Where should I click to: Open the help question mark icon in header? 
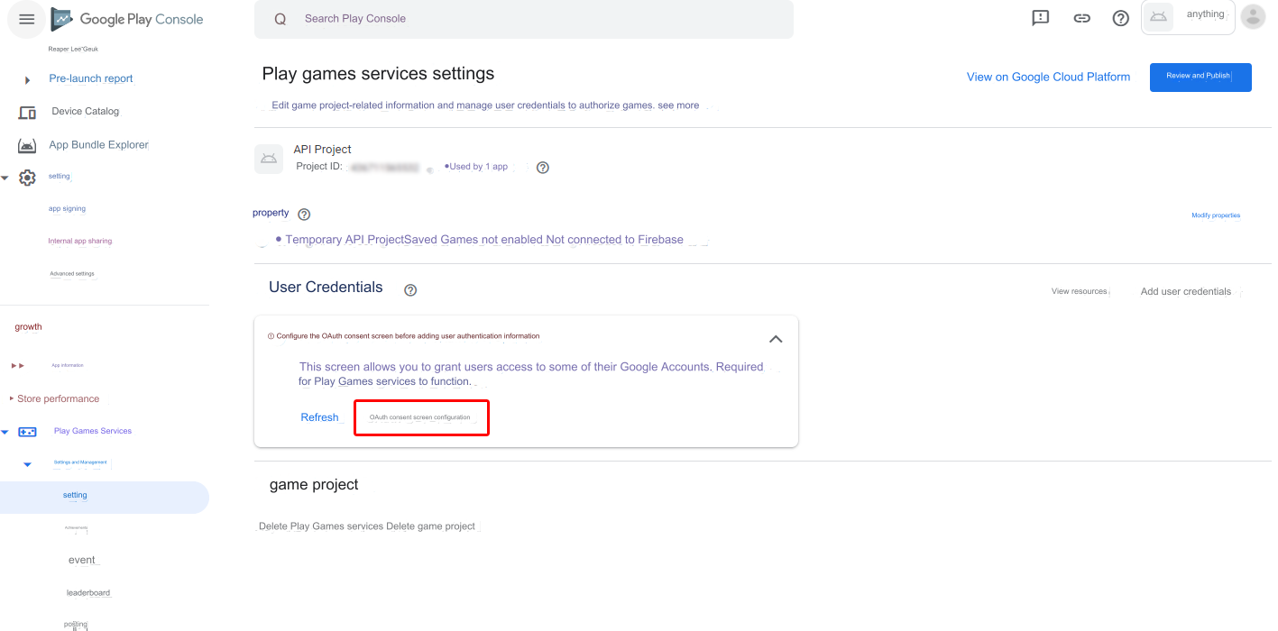pyautogui.click(x=1121, y=18)
